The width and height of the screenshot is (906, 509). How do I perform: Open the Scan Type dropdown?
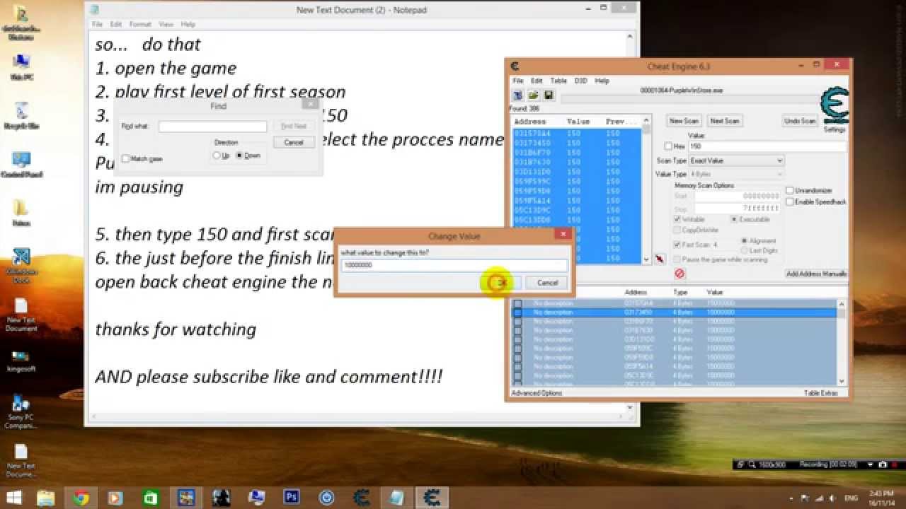pyautogui.click(x=737, y=160)
